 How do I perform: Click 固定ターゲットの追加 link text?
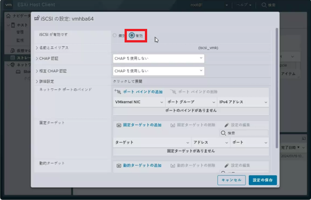[x=142, y=125]
